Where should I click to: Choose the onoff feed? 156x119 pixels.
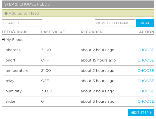tap(146, 60)
